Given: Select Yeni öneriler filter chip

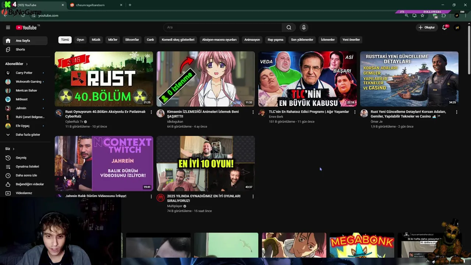Looking at the screenshot, I should pos(351,40).
